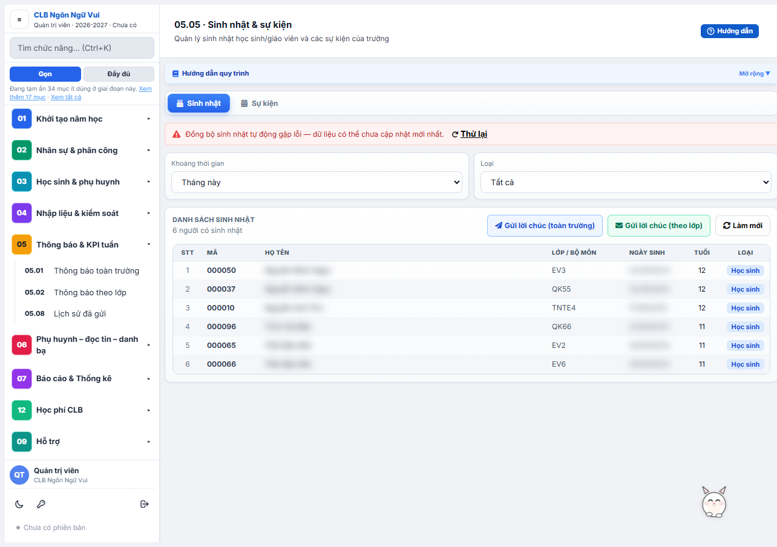Click the Hướng dẫn help button
The width and height of the screenshot is (777, 547).
pos(729,31)
